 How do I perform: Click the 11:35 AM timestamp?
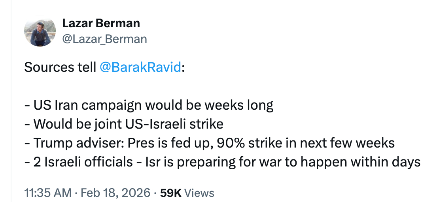click(x=48, y=193)
